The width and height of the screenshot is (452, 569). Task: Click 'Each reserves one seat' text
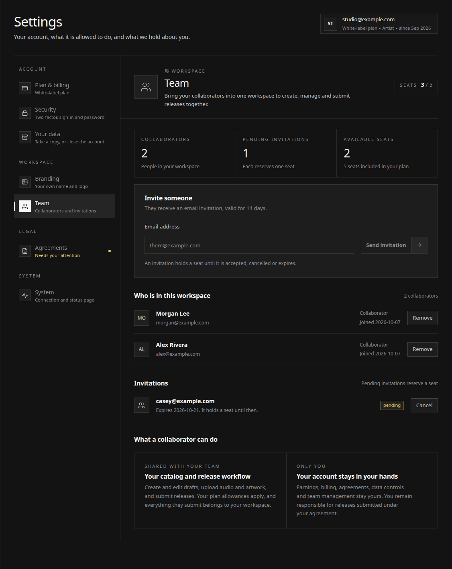pos(269,167)
